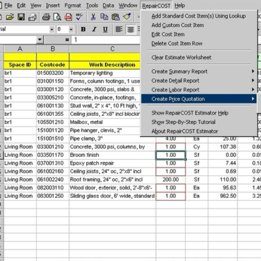Screen dimensions: 261x261
Task: Expand Create Detail Report submenu
Action: point(198,80)
